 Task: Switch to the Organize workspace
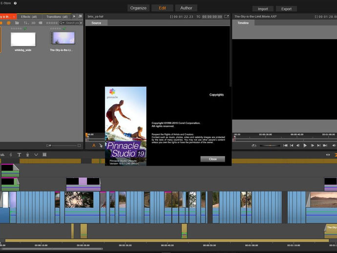138,8
